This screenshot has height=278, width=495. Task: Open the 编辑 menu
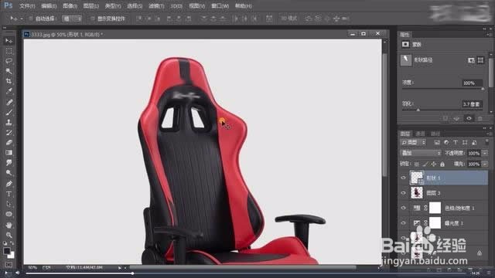click(x=49, y=6)
